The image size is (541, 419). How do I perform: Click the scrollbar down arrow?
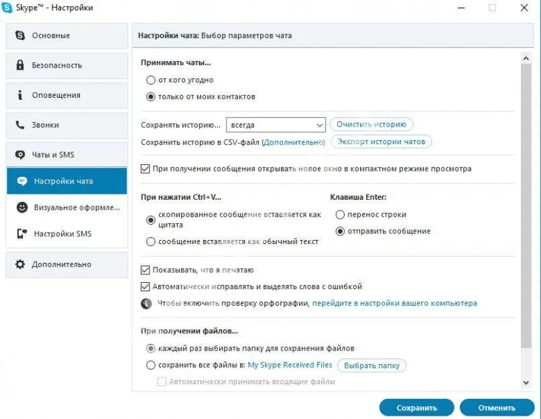[x=526, y=382]
